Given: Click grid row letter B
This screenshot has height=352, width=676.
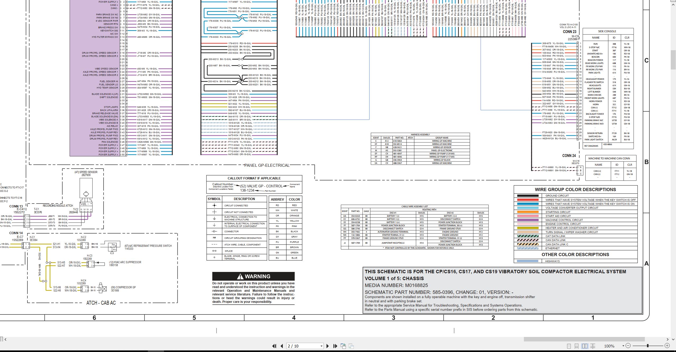Looking at the screenshot, I should [x=646, y=162].
